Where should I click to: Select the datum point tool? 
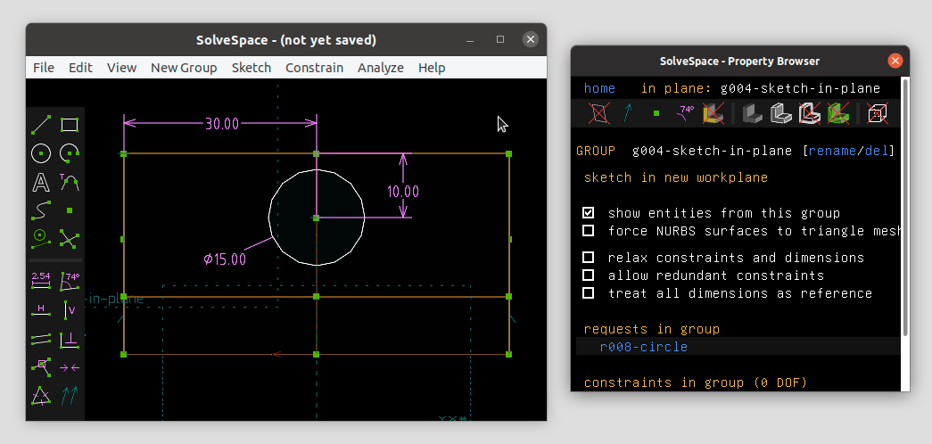(x=70, y=210)
